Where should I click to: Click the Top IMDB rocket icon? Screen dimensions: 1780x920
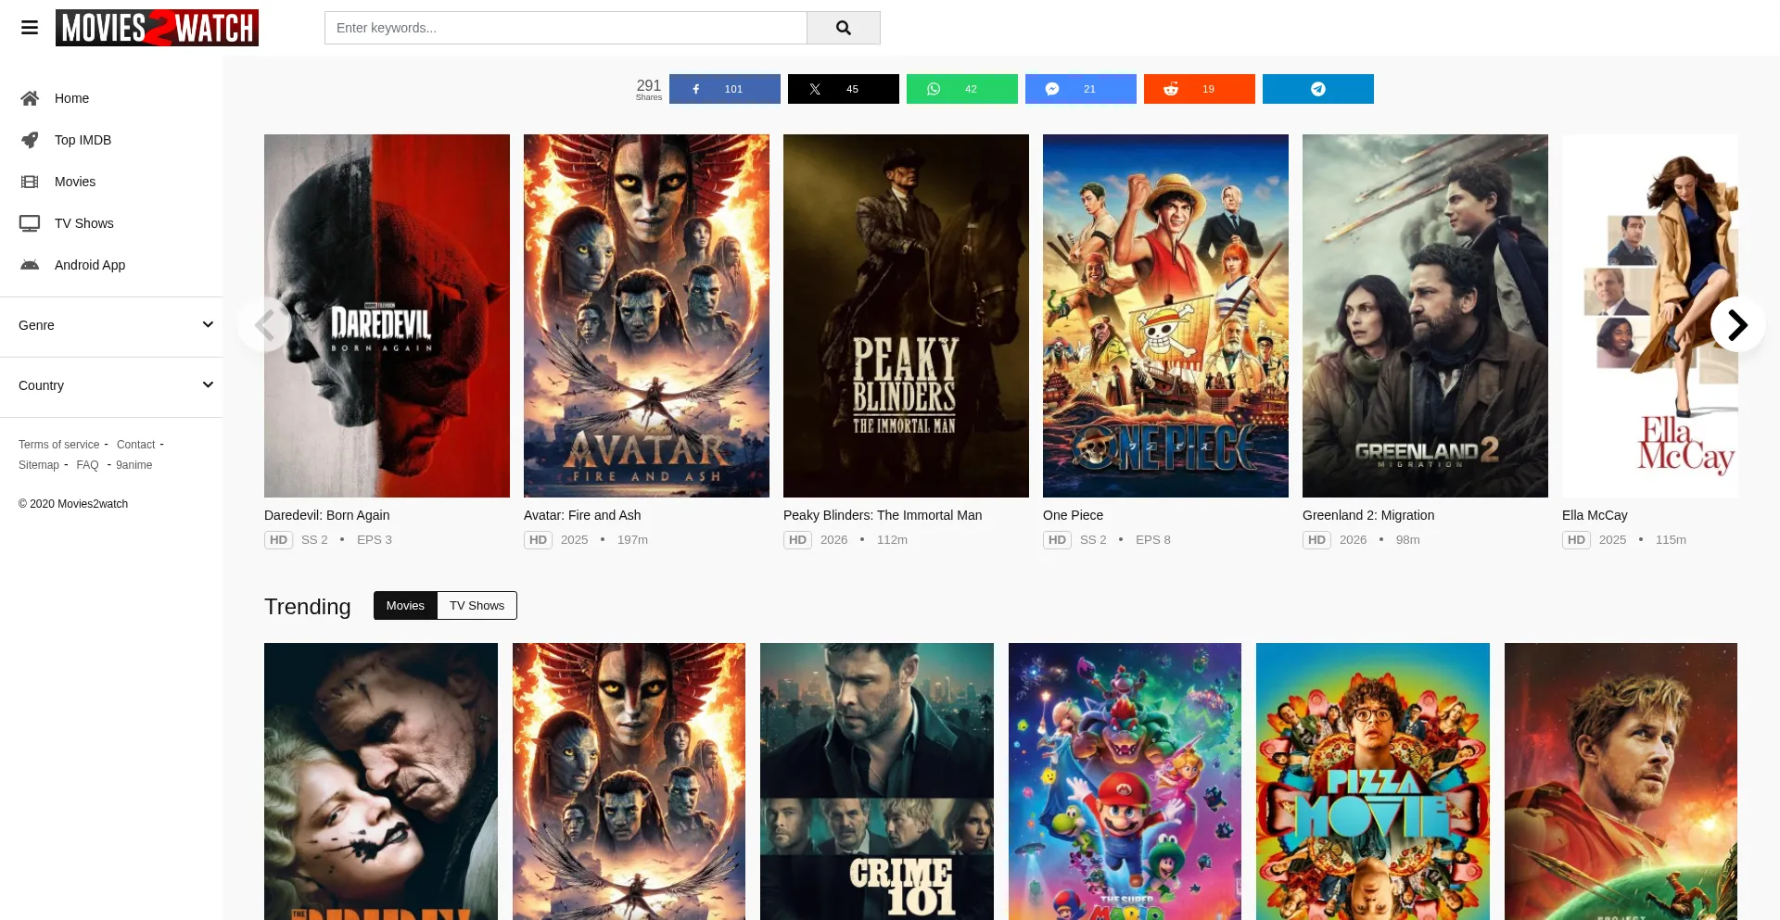point(30,140)
